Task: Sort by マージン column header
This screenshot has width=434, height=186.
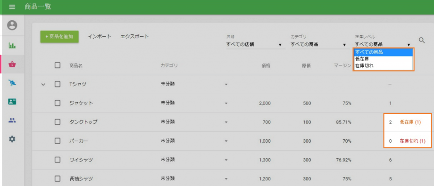Action: [342, 66]
